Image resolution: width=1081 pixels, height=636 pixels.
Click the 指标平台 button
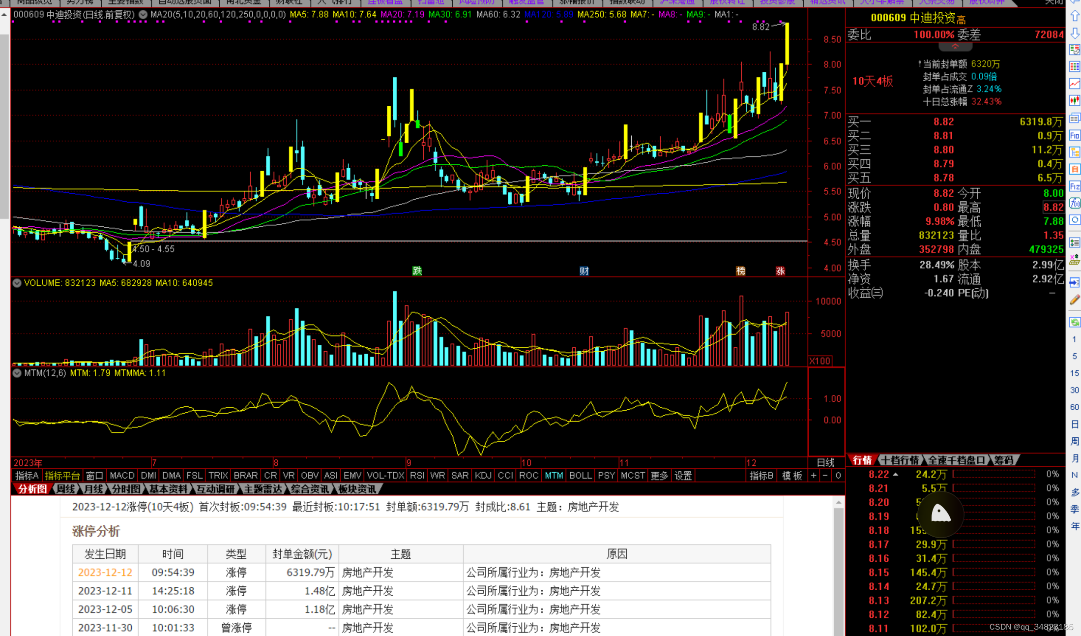62,476
